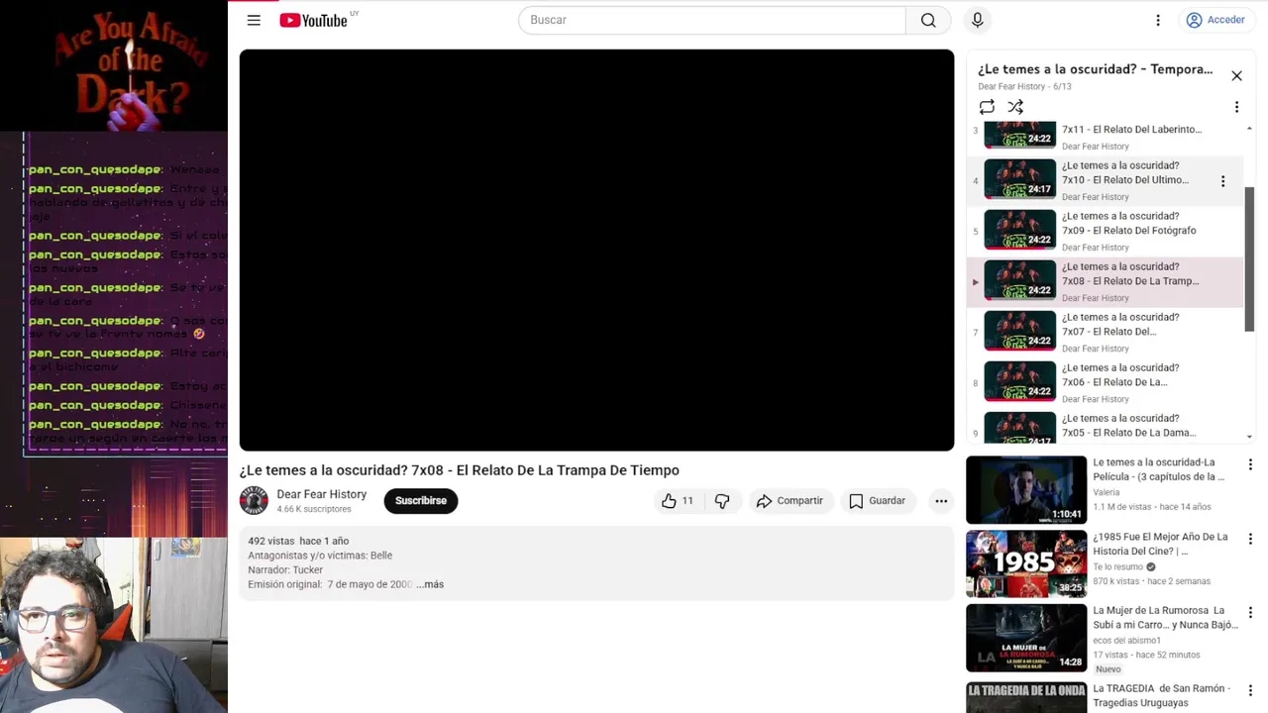Image resolution: width=1268 pixels, height=713 pixels.
Task: Start voice search with microphone icon
Action: pyautogui.click(x=978, y=20)
